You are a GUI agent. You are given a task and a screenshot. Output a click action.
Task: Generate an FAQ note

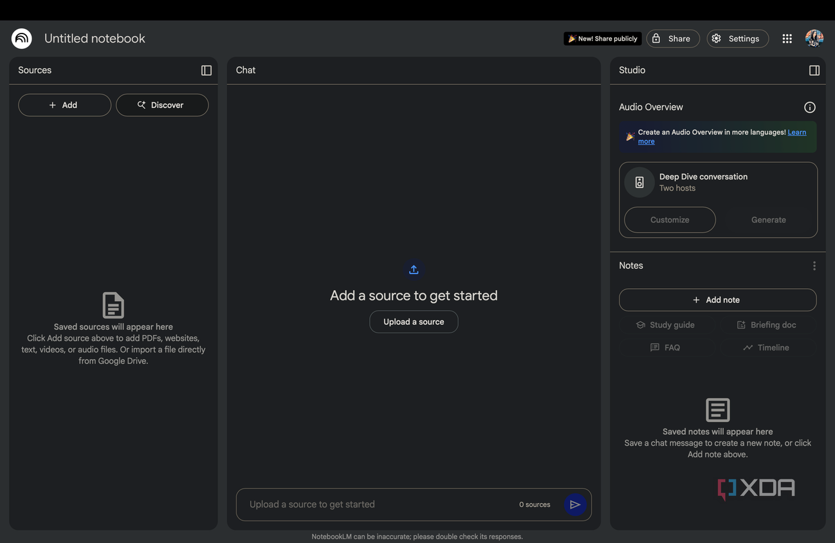click(666, 347)
